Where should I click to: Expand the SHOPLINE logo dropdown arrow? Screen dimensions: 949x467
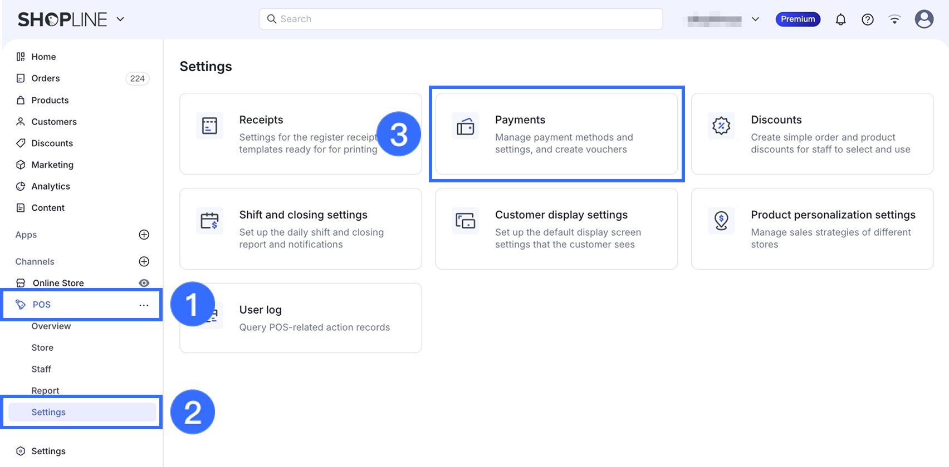[x=120, y=19]
